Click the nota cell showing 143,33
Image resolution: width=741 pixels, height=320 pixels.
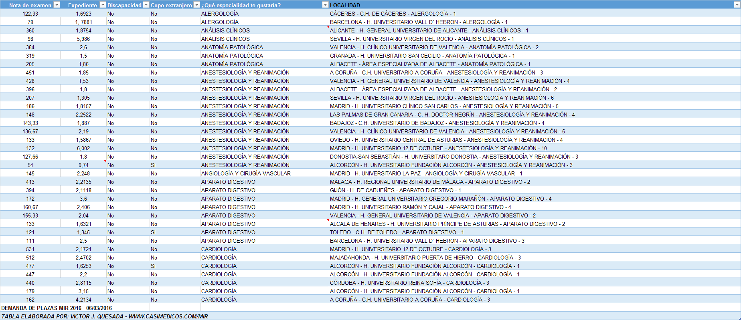[x=30, y=123]
